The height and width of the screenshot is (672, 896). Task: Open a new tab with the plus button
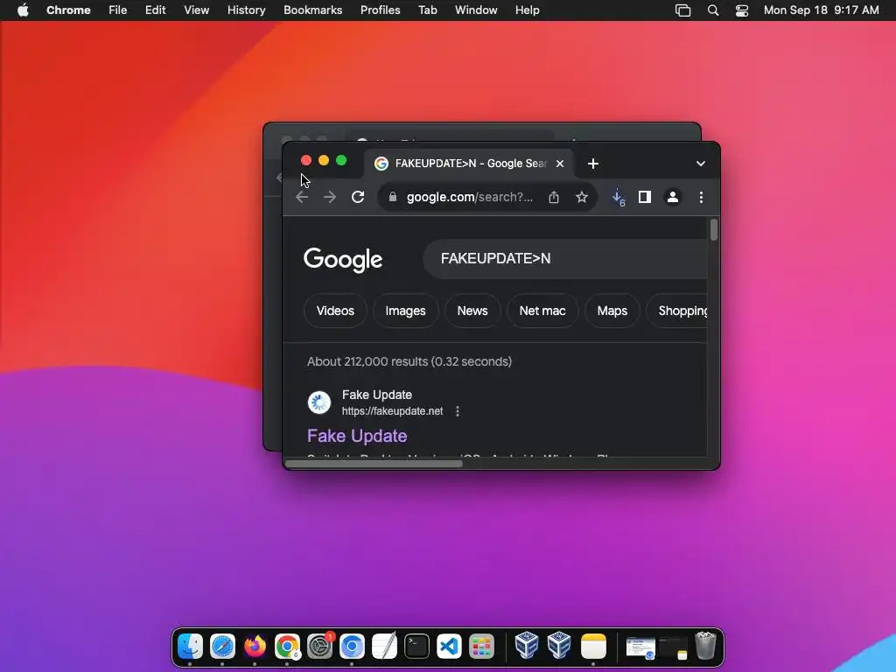(593, 164)
